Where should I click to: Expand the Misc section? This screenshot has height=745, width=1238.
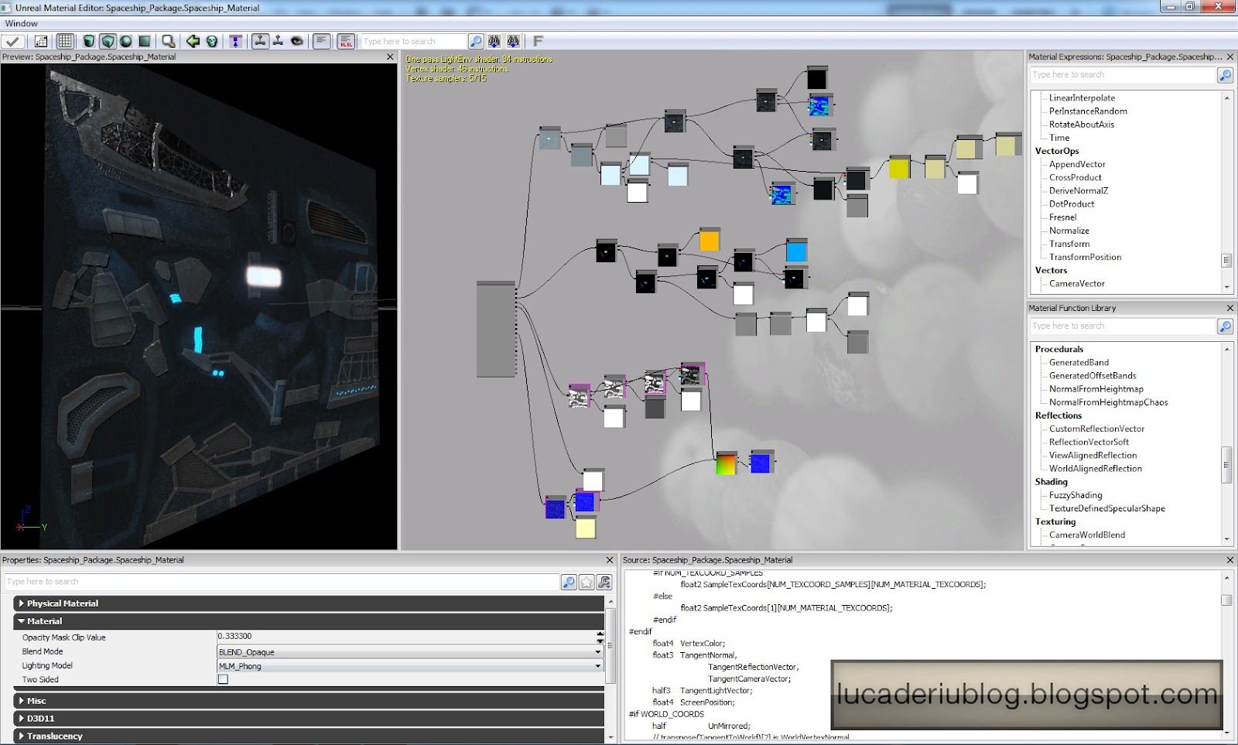point(309,701)
